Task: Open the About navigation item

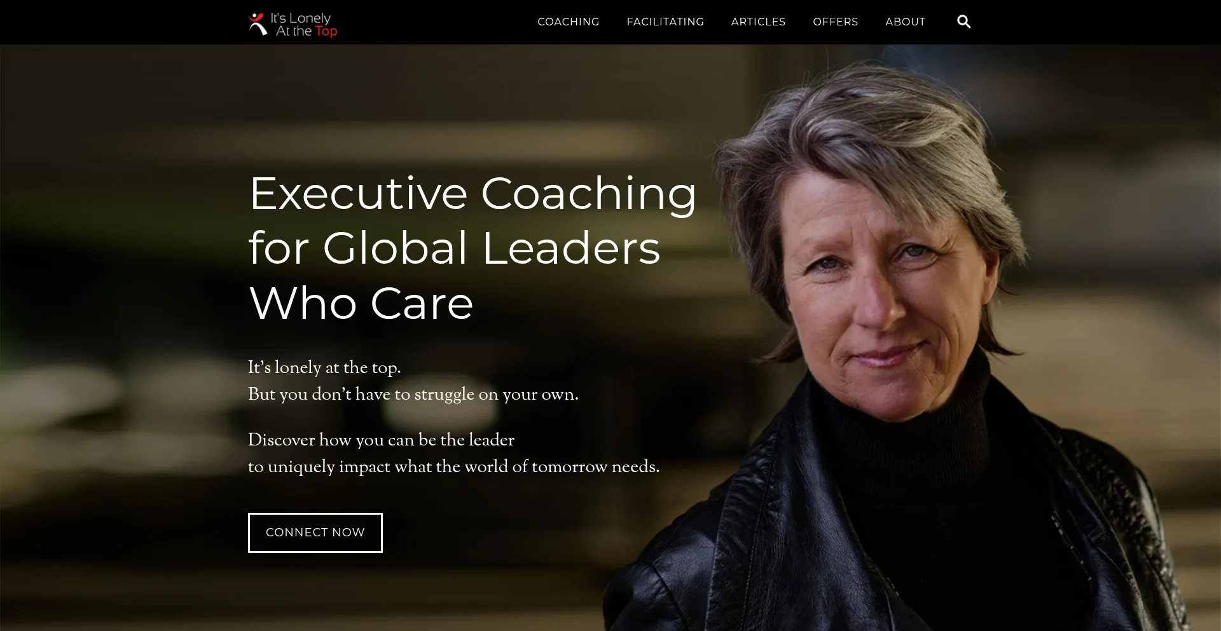Action: (905, 22)
